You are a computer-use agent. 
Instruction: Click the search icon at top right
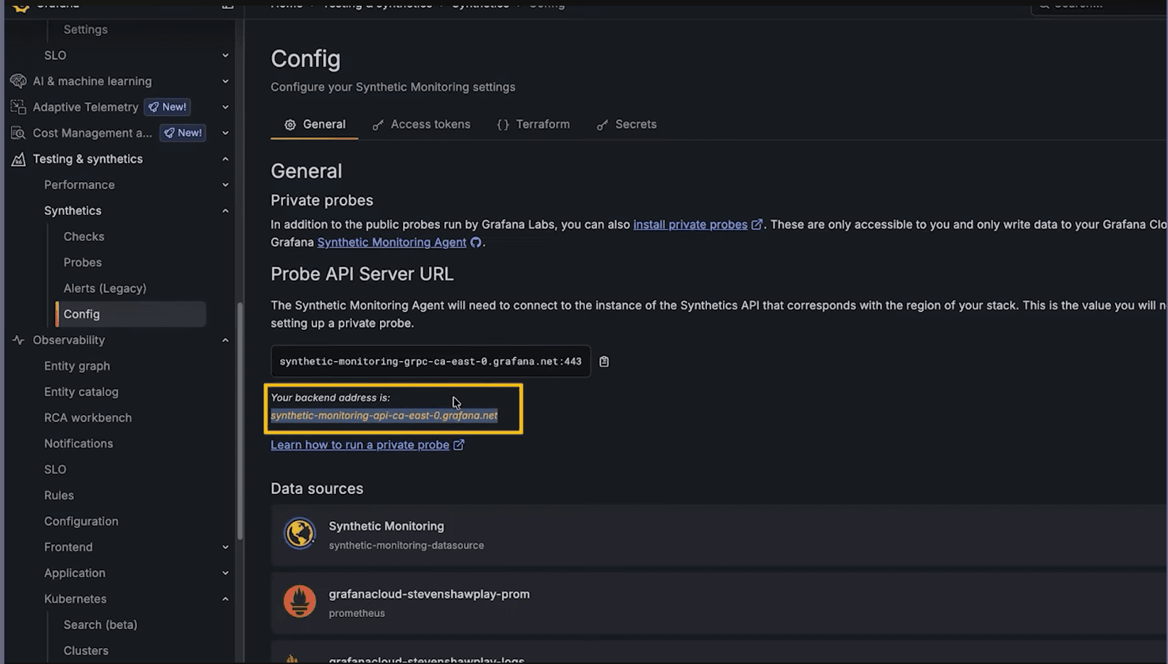[1042, 5]
